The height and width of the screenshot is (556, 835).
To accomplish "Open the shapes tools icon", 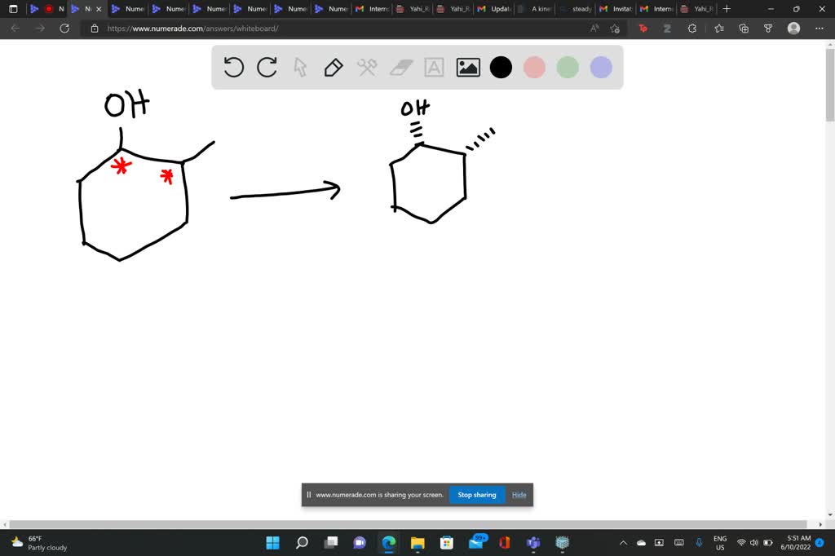I will click(x=366, y=67).
